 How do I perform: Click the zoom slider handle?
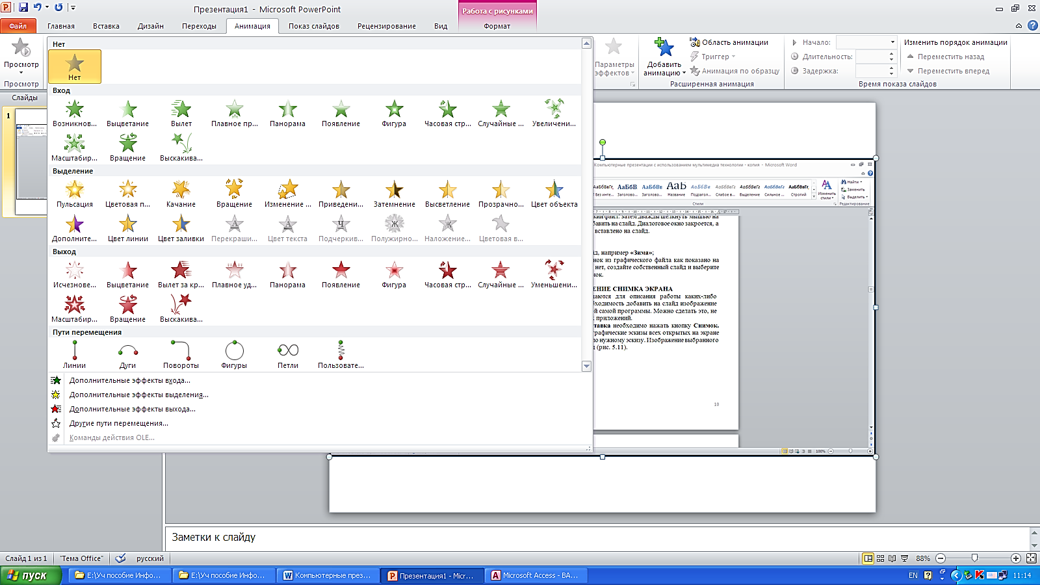click(974, 558)
